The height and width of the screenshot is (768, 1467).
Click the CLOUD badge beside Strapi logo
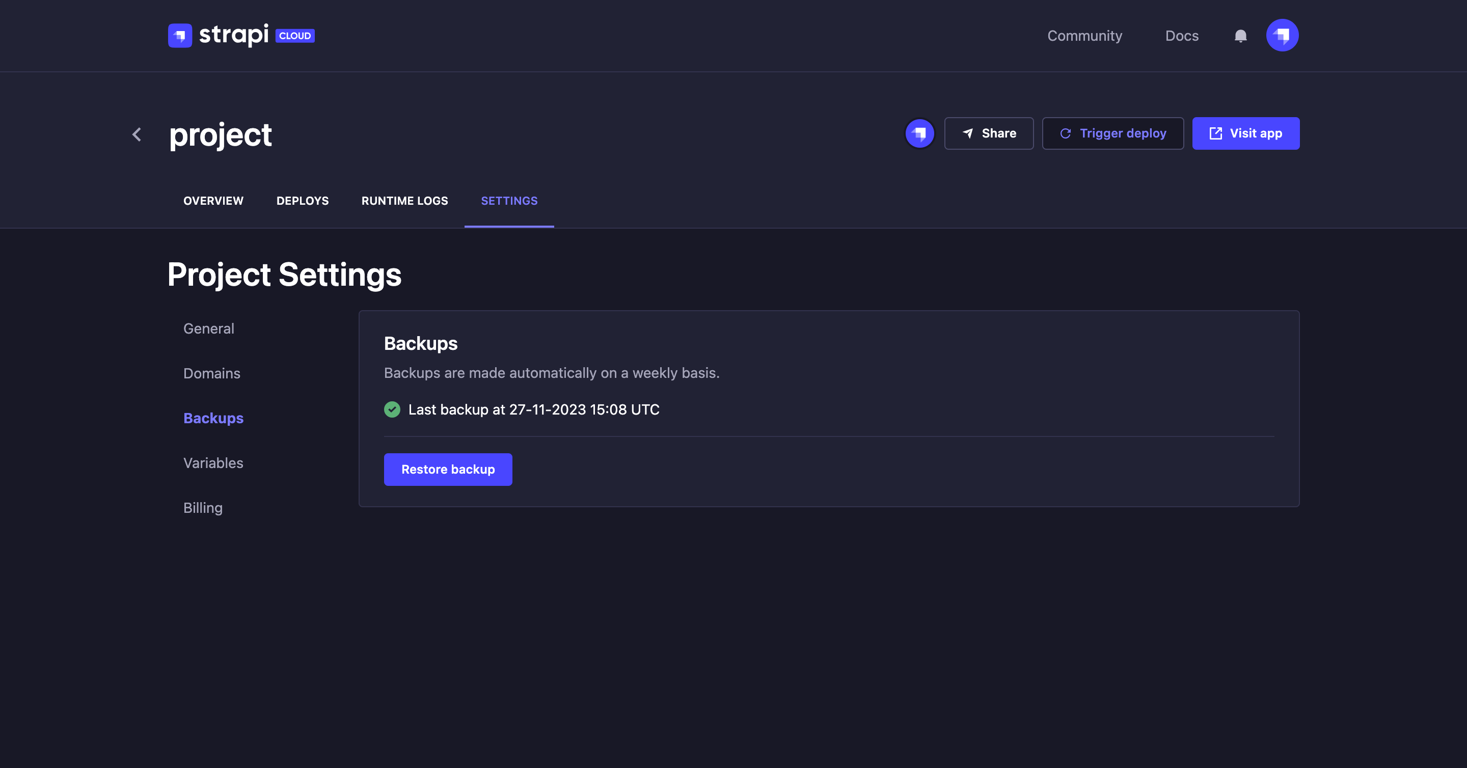[x=295, y=36]
